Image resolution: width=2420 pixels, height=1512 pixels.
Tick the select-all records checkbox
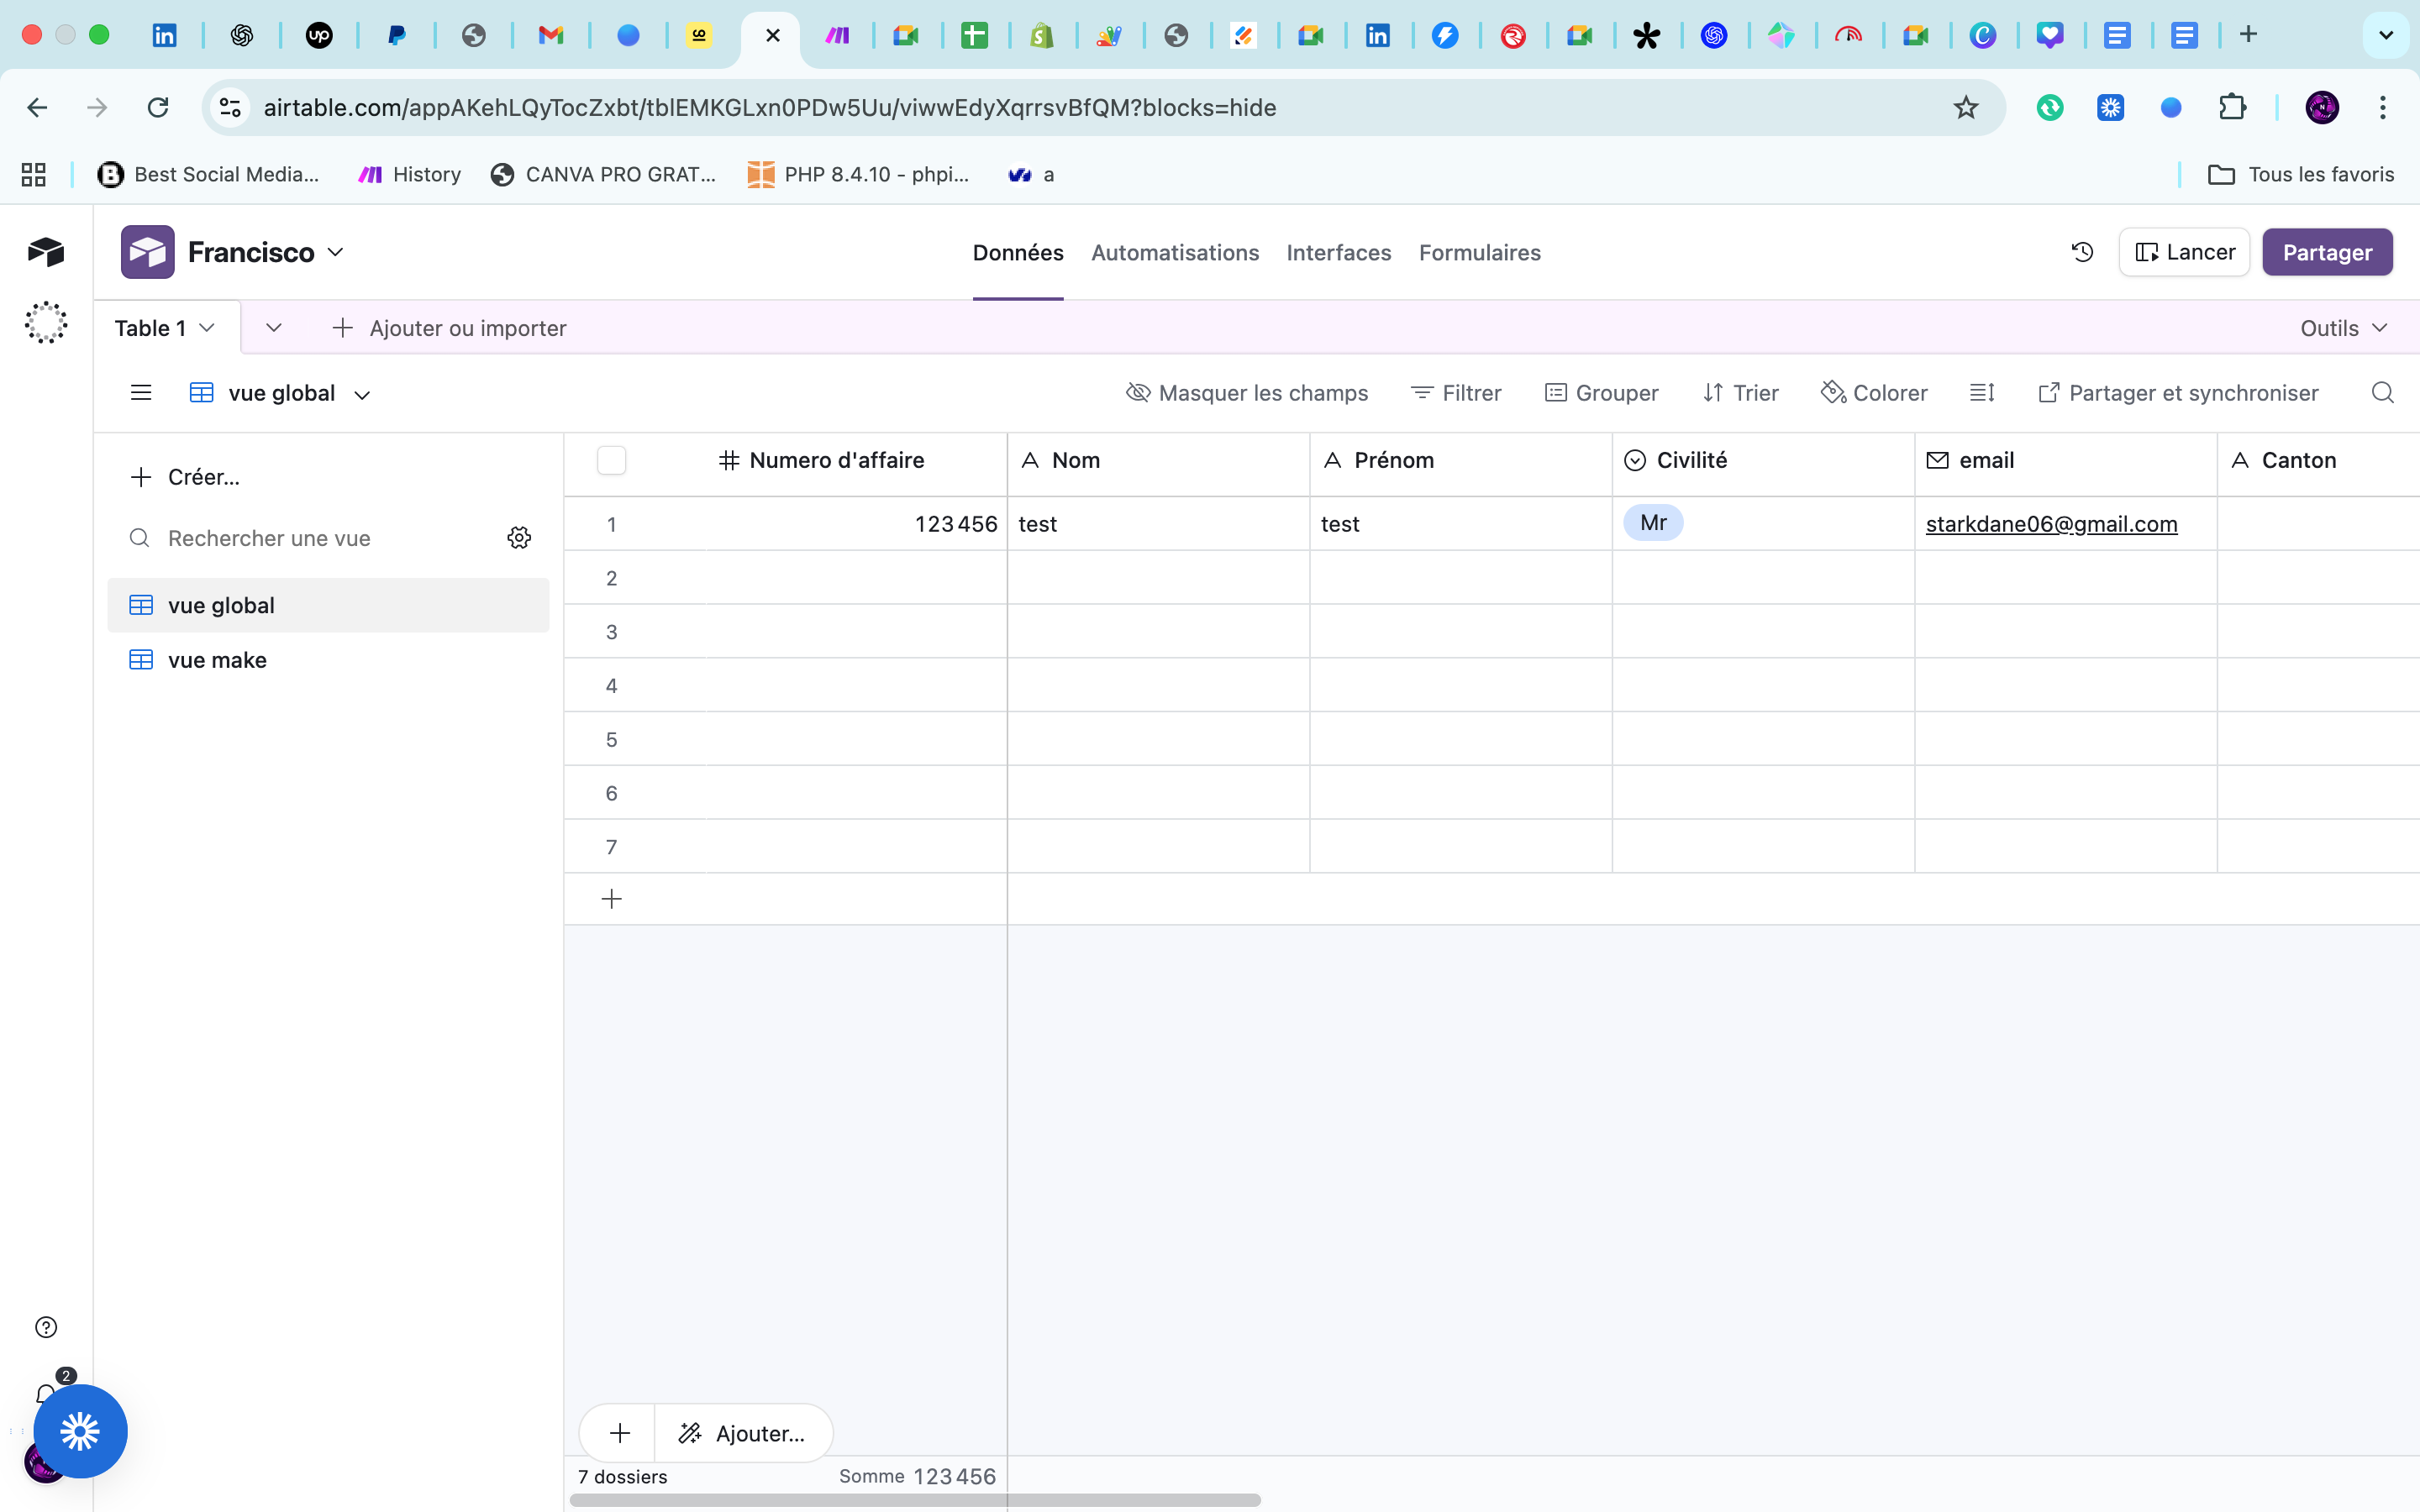click(611, 460)
